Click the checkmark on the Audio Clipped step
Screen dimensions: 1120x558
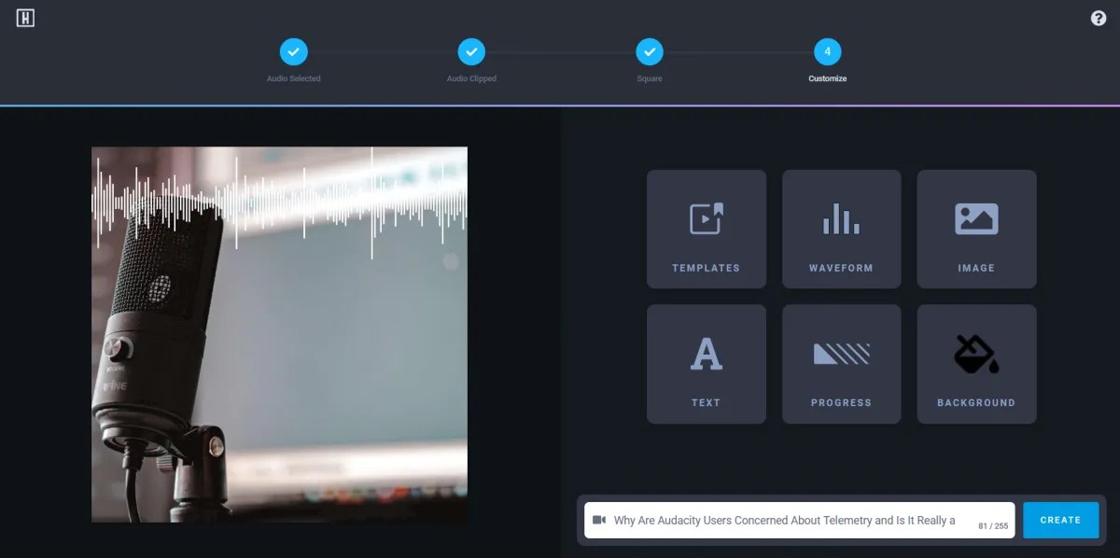[x=471, y=52]
